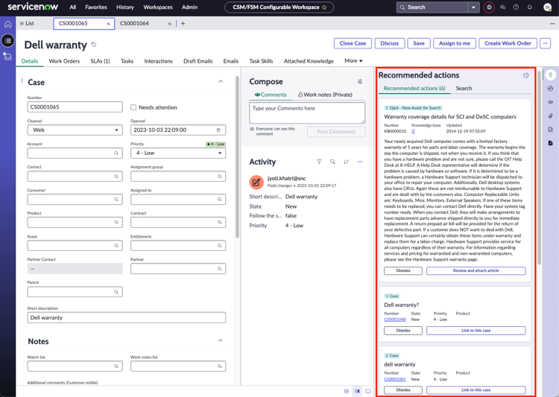
Task: Expand the More tabs menu
Action: click(x=353, y=61)
